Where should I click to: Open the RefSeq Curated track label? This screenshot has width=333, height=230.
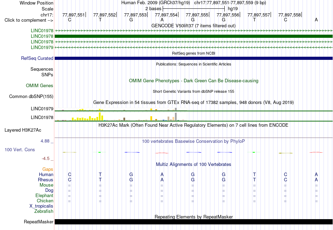[x=37, y=58]
